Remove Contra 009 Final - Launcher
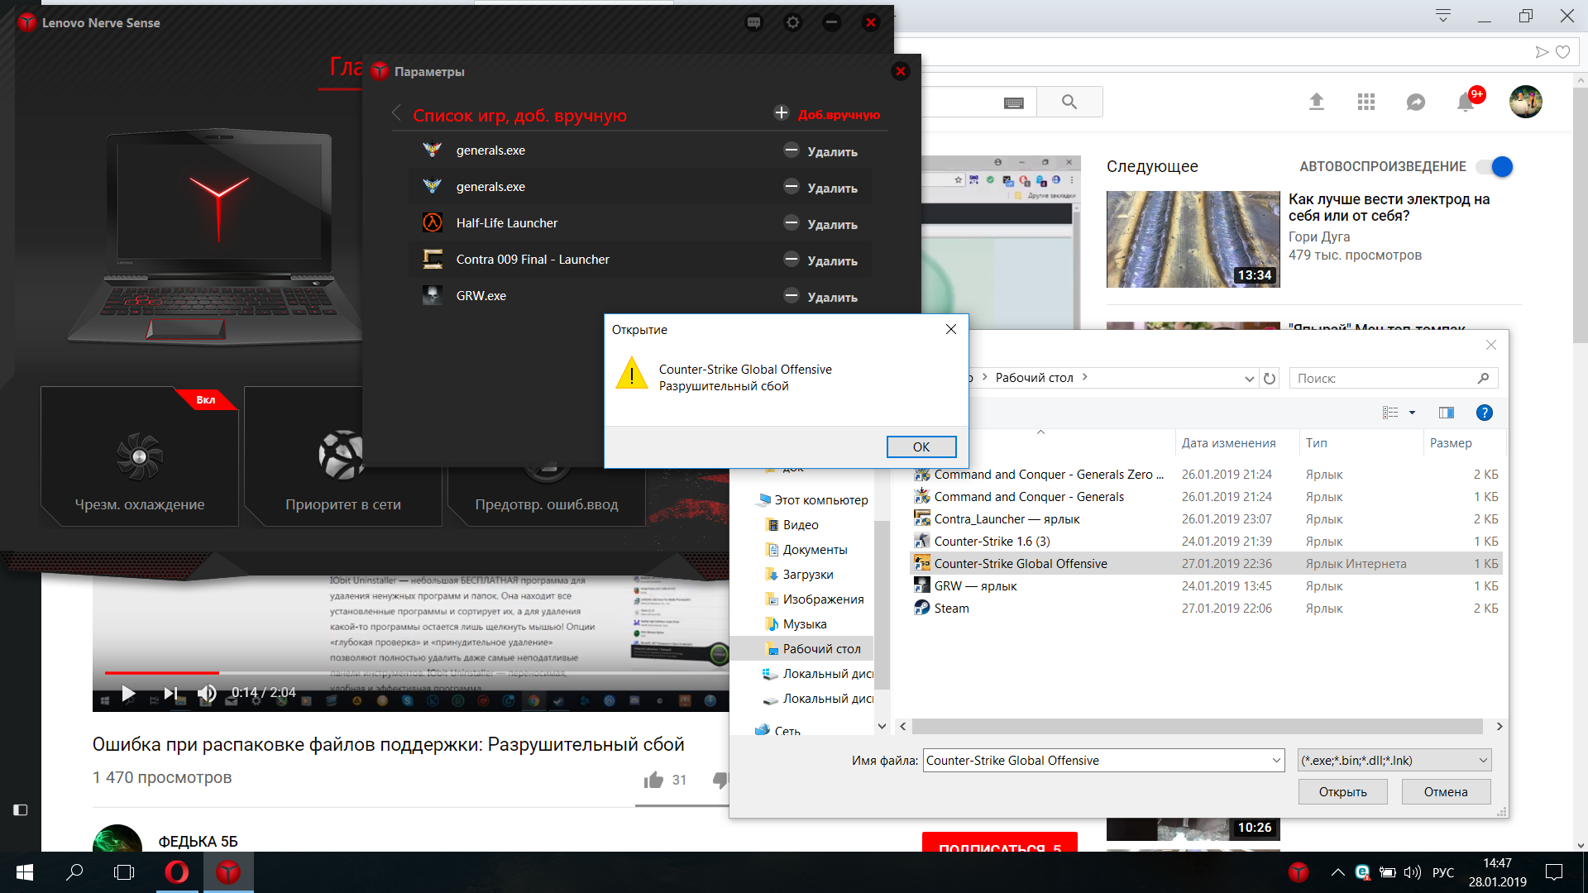Screen dimensions: 1588x893 (820, 260)
